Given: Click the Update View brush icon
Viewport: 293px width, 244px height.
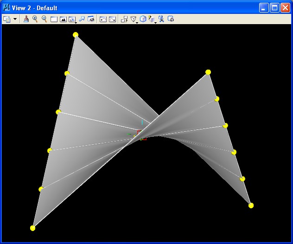Looking at the screenshot, I should pyautogui.click(x=26, y=19).
